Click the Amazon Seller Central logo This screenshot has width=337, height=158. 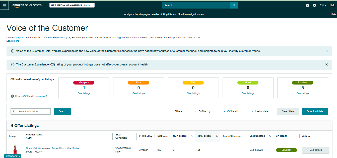click(27, 6)
